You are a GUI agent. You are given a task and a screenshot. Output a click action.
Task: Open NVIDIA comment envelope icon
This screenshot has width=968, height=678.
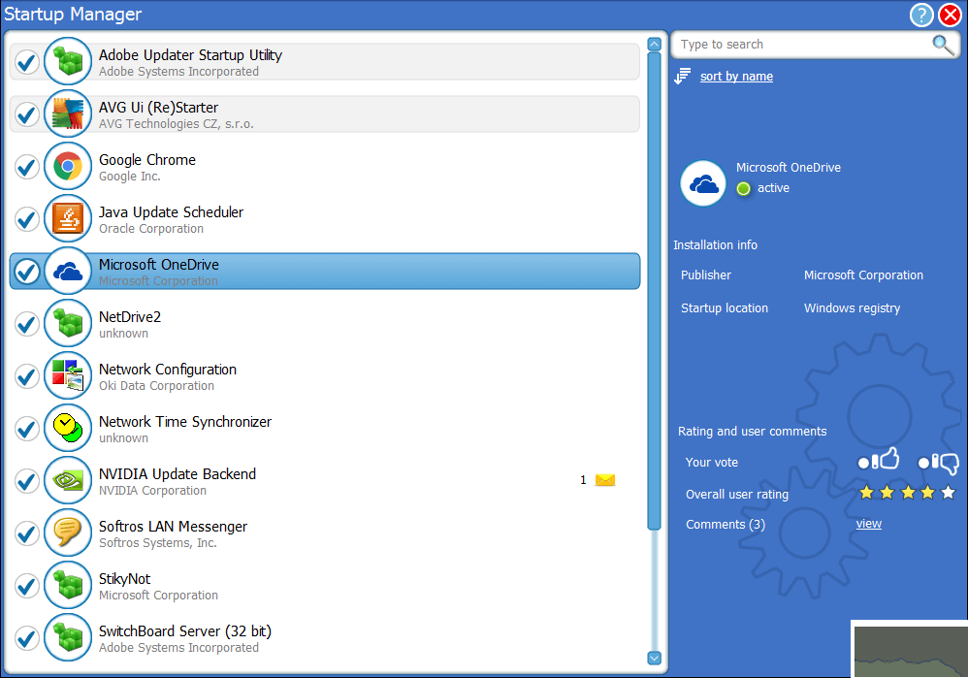605,480
